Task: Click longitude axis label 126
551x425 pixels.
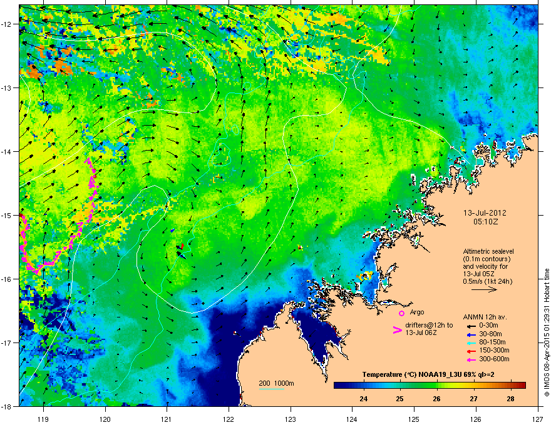Action: [x=476, y=419]
